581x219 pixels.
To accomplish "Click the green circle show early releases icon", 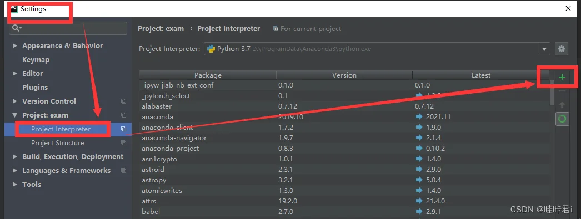I will [x=562, y=119].
